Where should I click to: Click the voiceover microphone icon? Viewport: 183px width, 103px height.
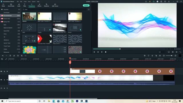tap(152, 56)
